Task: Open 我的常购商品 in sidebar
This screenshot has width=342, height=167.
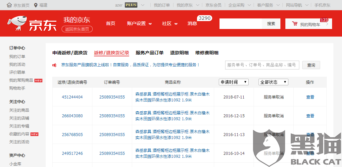Action: (x=21, y=80)
